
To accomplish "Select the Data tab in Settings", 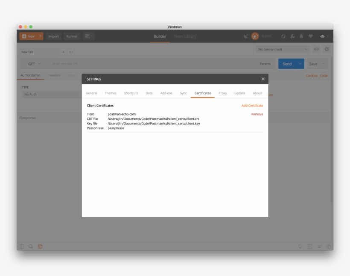I will 149,93.
